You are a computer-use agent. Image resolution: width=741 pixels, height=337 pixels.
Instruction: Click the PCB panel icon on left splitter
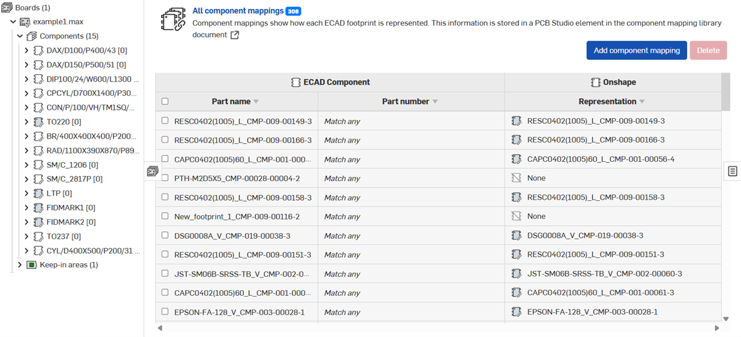pyautogui.click(x=153, y=171)
